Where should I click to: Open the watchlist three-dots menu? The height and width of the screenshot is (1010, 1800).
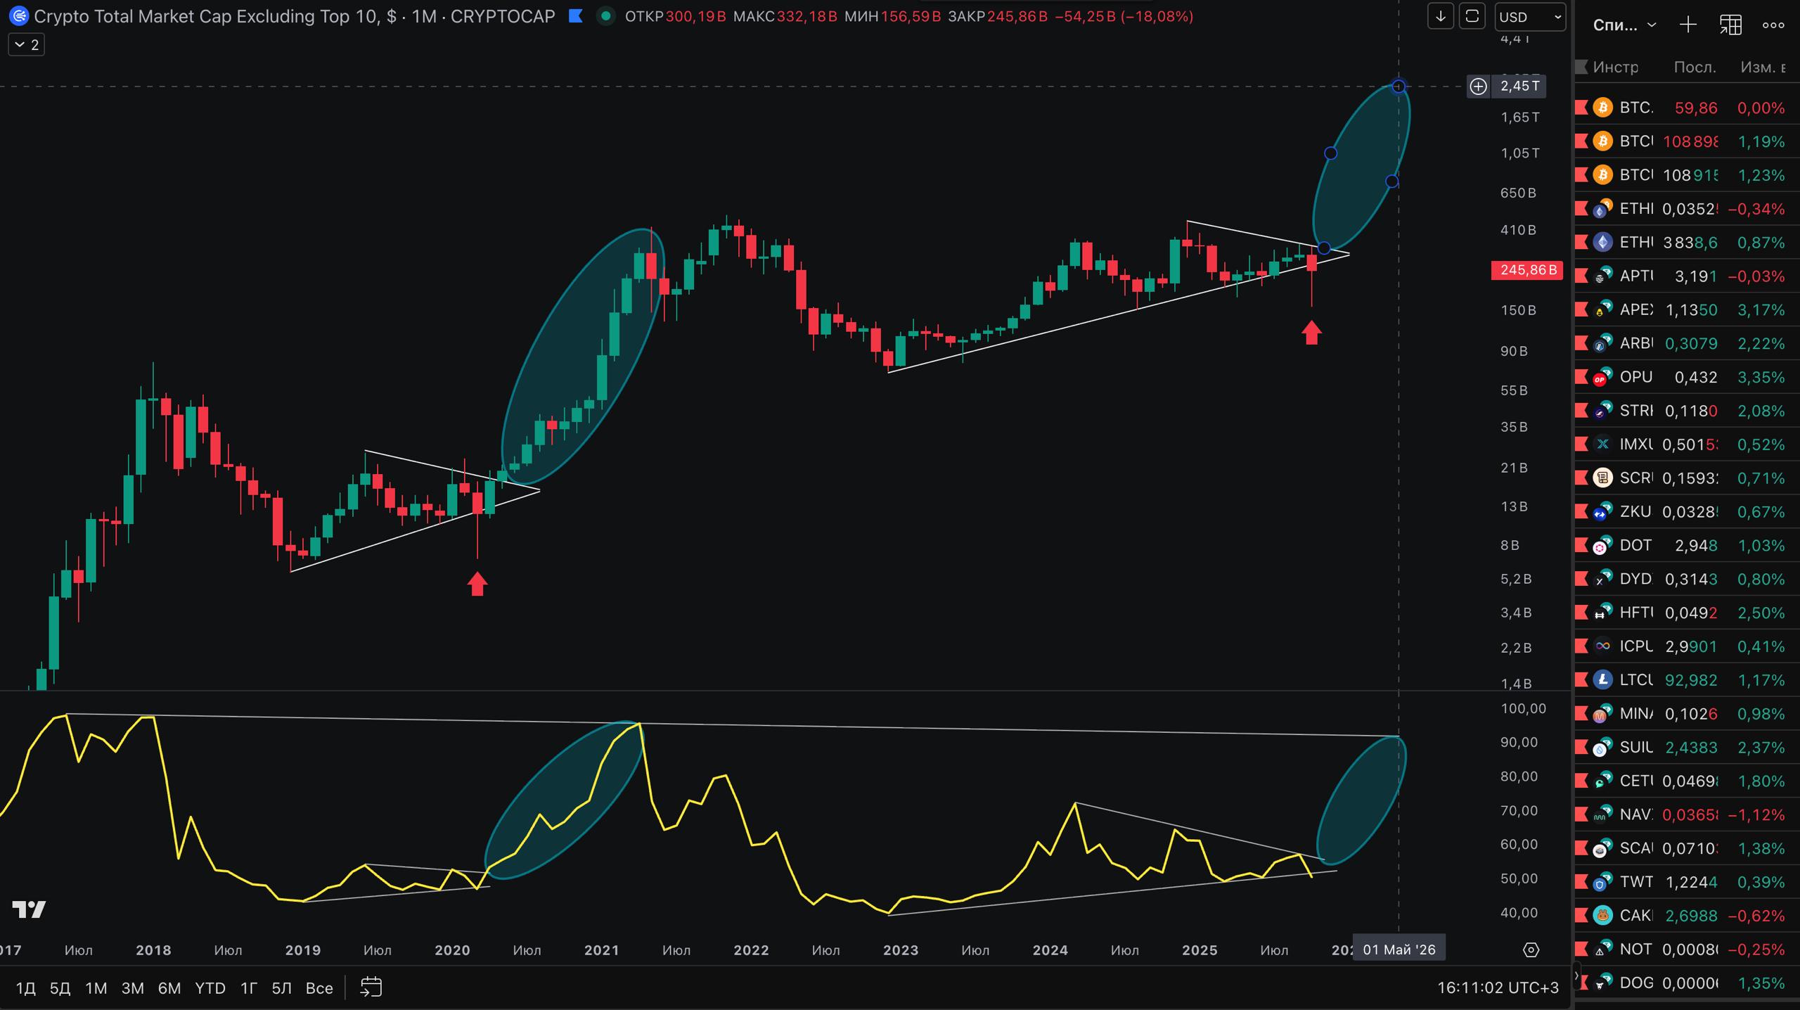pos(1773,25)
